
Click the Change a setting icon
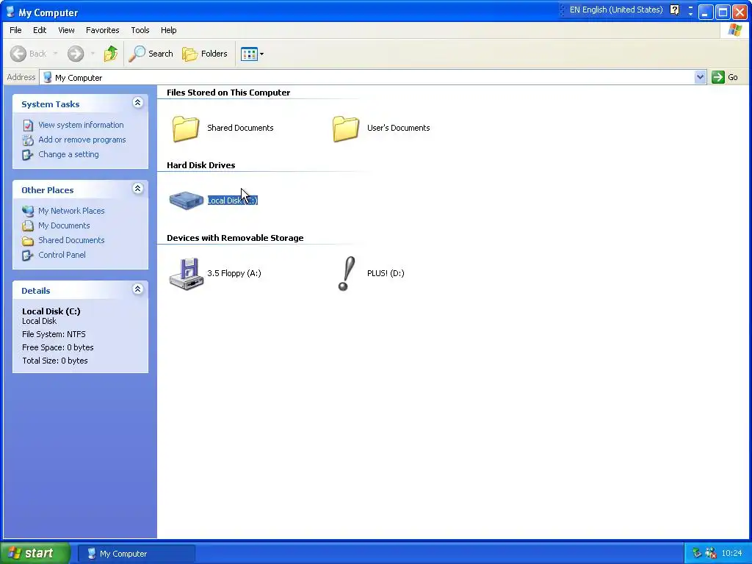tap(28, 155)
